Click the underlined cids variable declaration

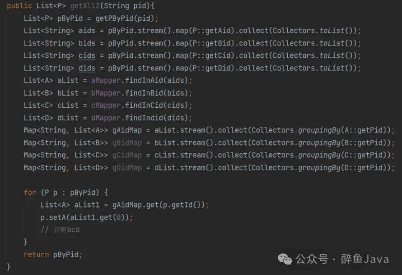tap(86, 56)
